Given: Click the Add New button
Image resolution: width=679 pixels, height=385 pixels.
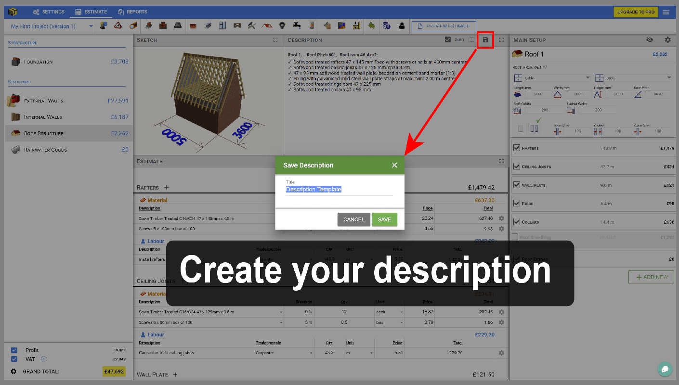Looking at the screenshot, I should coord(651,277).
